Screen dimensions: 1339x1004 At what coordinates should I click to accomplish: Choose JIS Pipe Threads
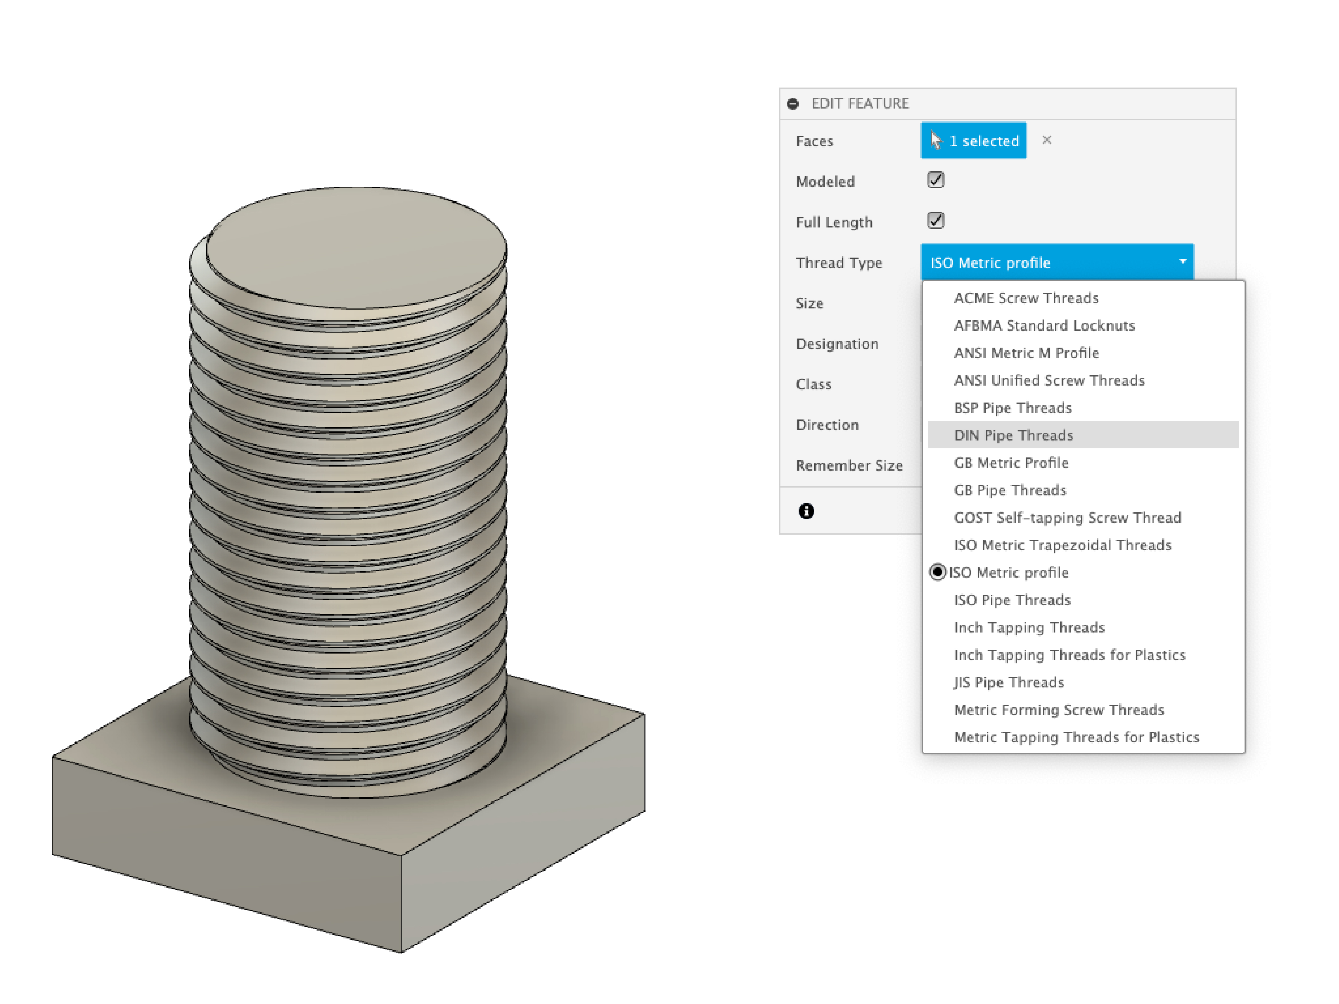(1009, 682)
